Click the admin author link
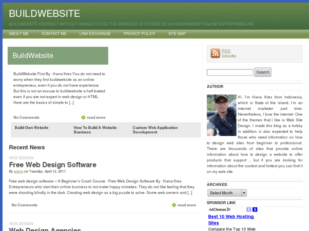The height and width of the screenshot is (231, 309). coord(19,171)
